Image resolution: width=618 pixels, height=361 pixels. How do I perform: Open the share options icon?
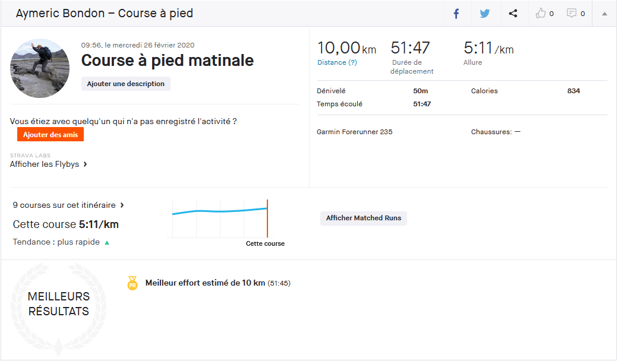[513, 14]
